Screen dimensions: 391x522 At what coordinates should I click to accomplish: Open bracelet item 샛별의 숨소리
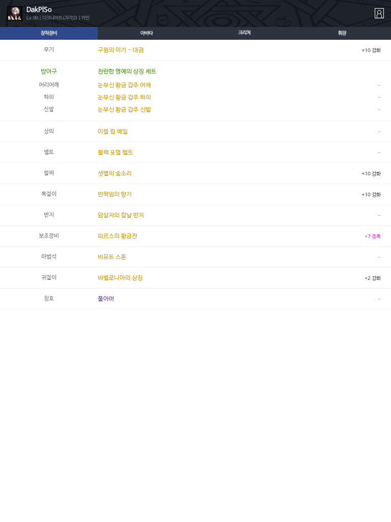(115, 173)
